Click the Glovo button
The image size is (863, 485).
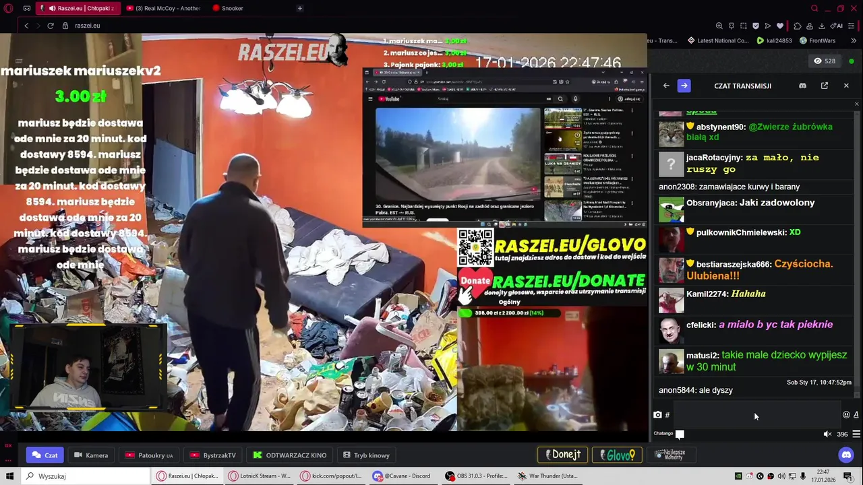coord(616,455)
